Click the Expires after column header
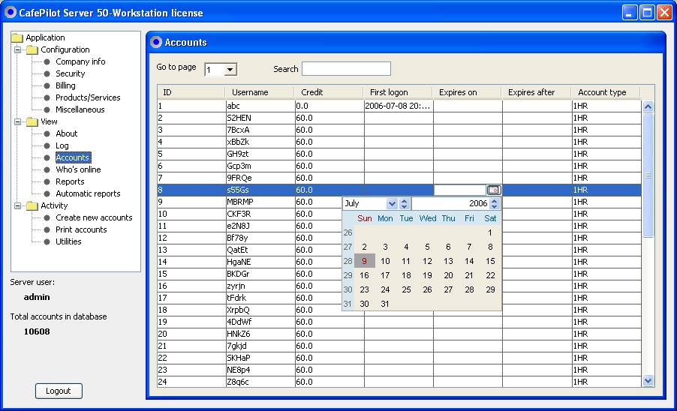Image resolution: width=677 pixels, height=411 pixels. tap(536, 92)
